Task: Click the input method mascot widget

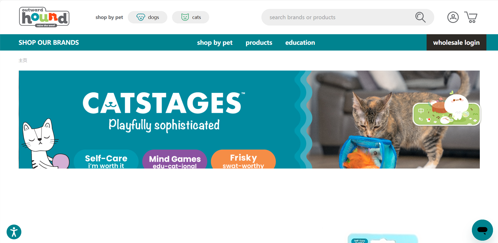Action: (x=447, y=111)
